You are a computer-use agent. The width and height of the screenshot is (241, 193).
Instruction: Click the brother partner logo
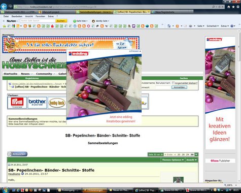click(x=37, y=103)
